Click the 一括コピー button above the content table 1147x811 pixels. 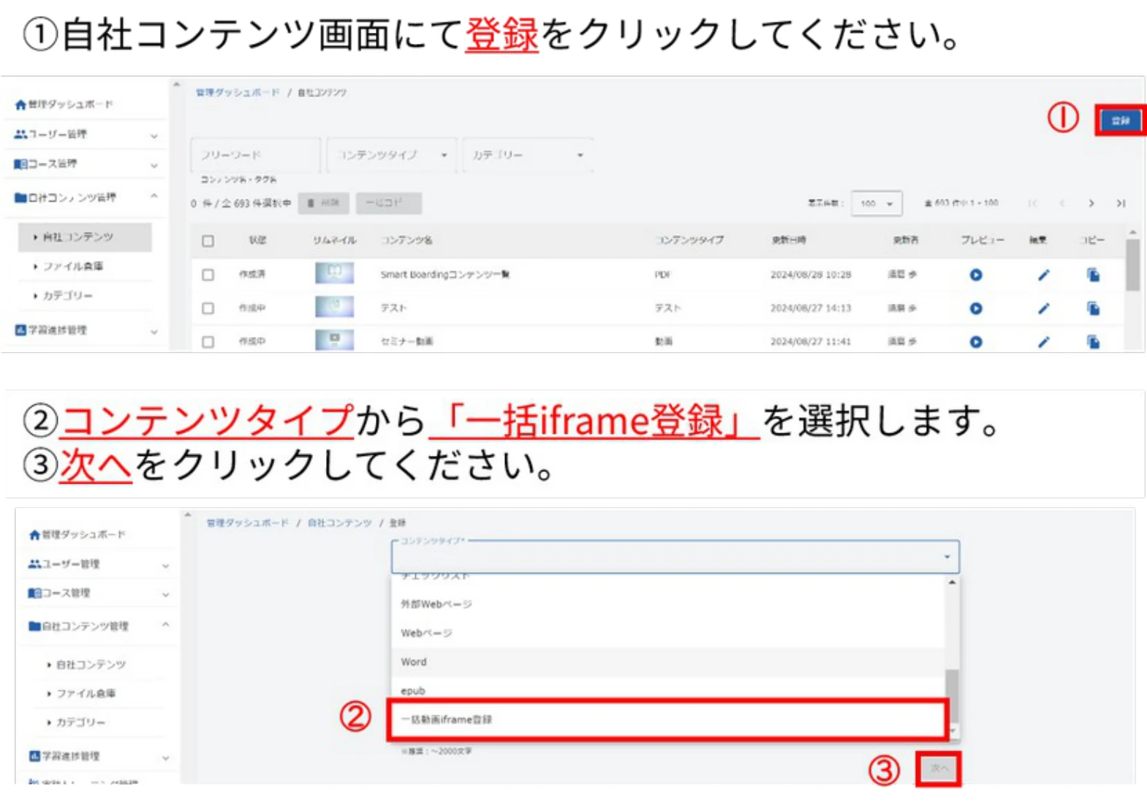point(389,203)
